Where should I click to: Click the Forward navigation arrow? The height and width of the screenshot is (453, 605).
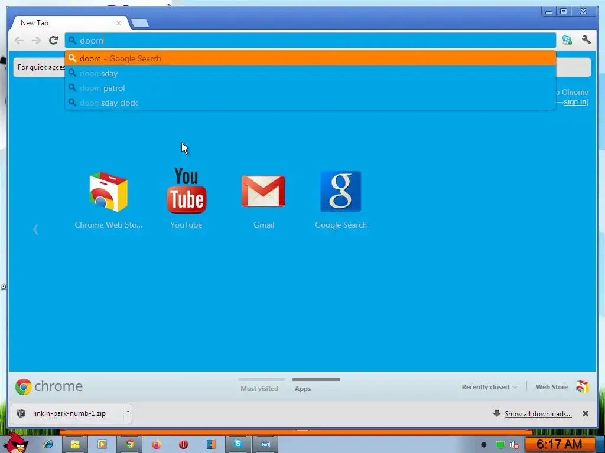(x=36, y=40)
